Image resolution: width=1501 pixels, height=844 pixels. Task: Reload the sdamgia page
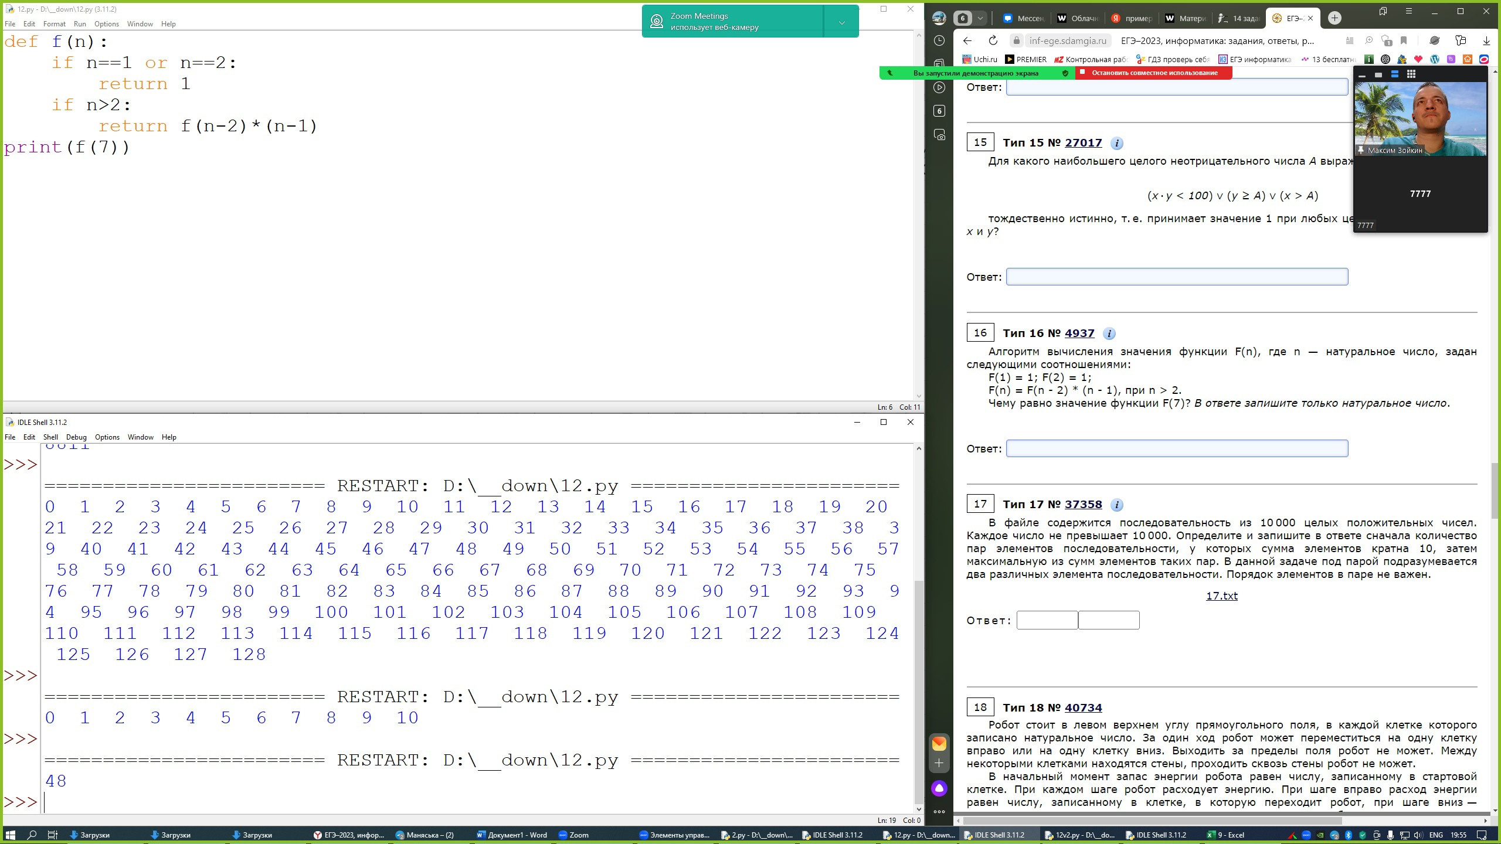[993, 40]
